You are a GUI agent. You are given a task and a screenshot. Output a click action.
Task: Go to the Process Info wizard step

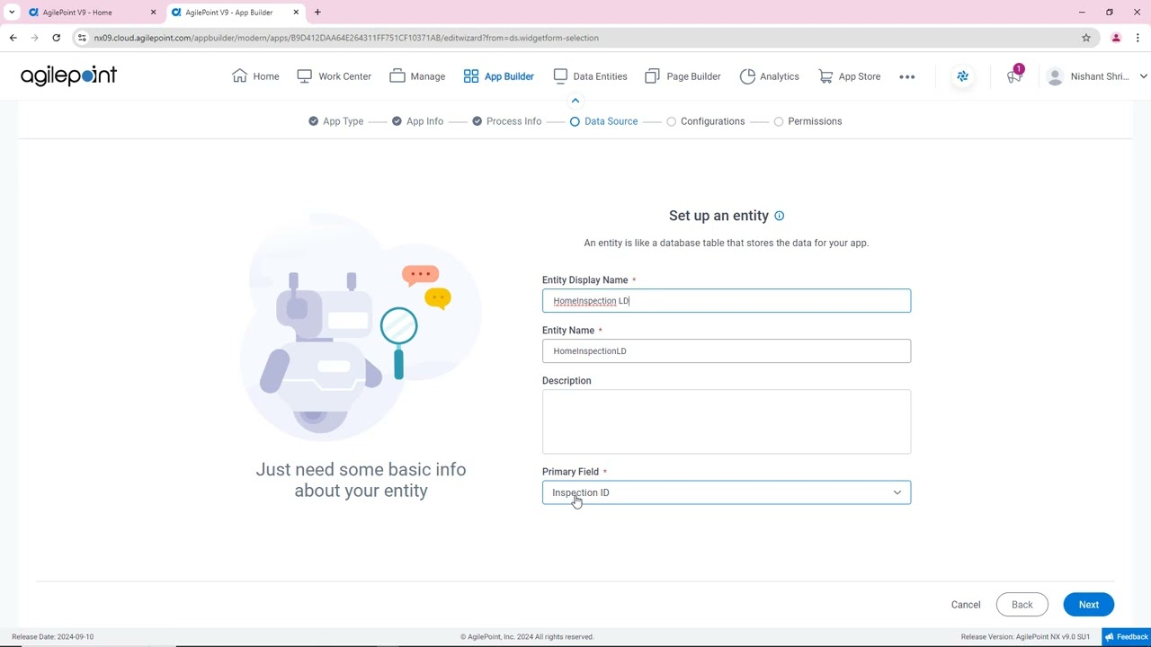(506, 121)
